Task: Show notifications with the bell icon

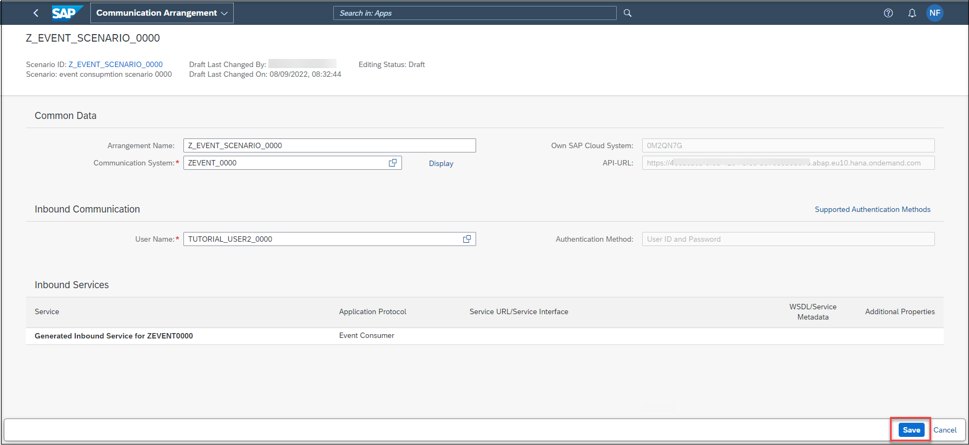Action: (912, 13)
